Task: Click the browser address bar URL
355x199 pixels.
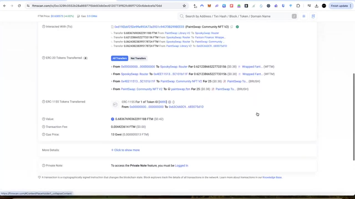Action: coord(97,6)
